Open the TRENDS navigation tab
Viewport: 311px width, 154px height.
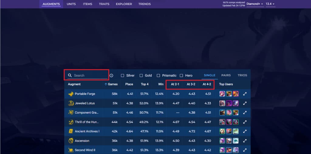(x=145, y=4)
